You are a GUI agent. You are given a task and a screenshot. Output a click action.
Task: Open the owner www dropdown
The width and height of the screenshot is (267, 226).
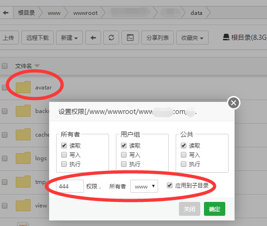point(144,186)
